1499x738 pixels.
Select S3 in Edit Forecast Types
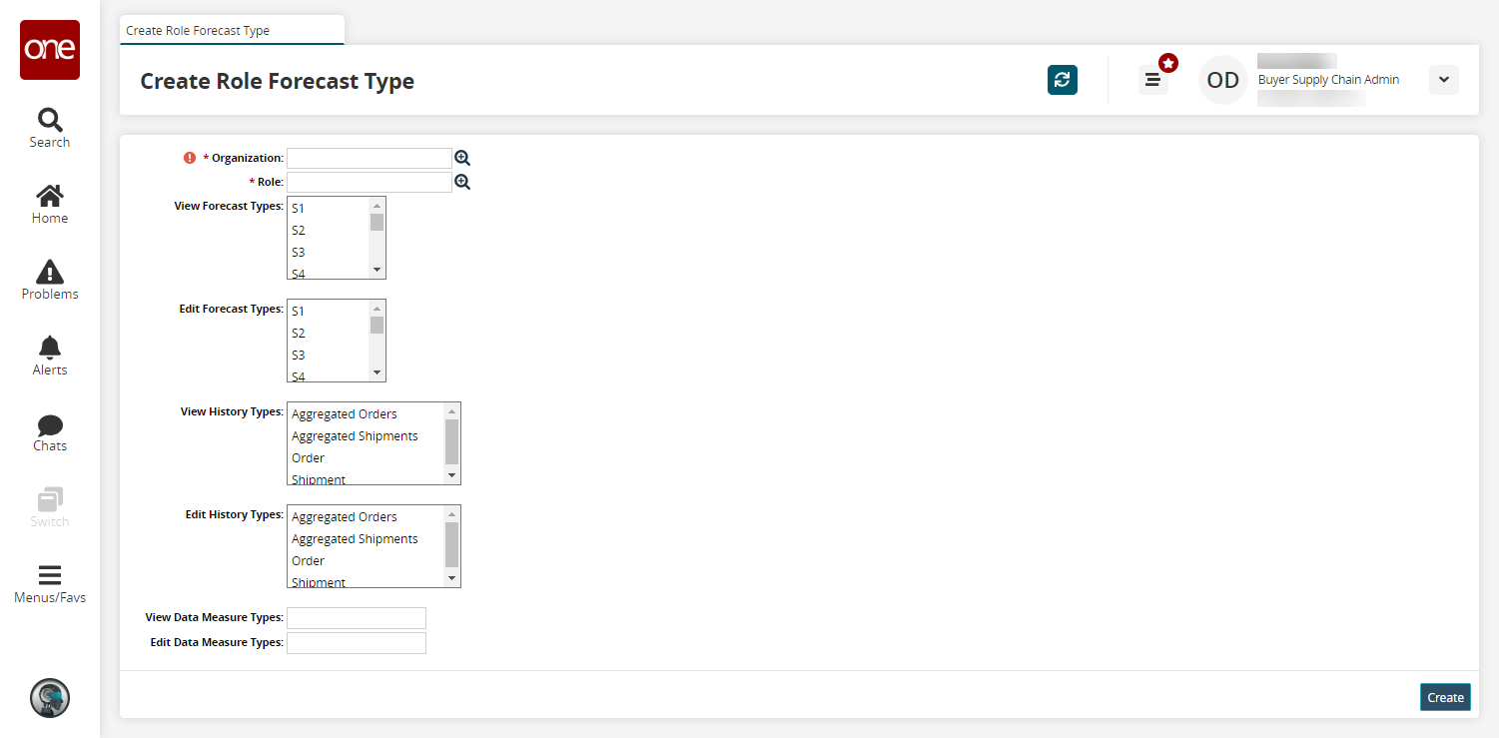click(x=329, y=356)
